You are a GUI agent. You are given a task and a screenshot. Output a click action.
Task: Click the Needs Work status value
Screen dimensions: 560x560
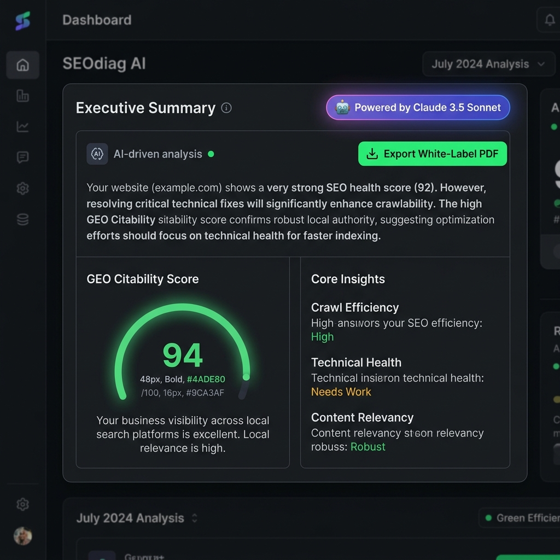click(341, 392)
